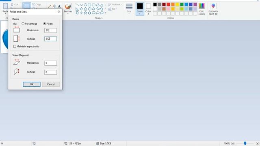
Task: Choose the Four-point star shape
Action: pos(81,13)
